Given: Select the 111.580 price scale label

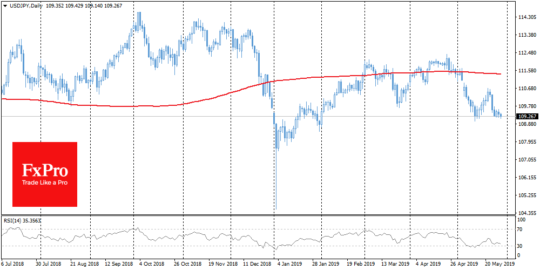Looking at the screenshot, I should pos(526,71).
